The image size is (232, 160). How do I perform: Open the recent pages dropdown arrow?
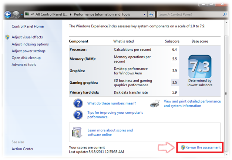pyautogui.click(x=22, y=14)
